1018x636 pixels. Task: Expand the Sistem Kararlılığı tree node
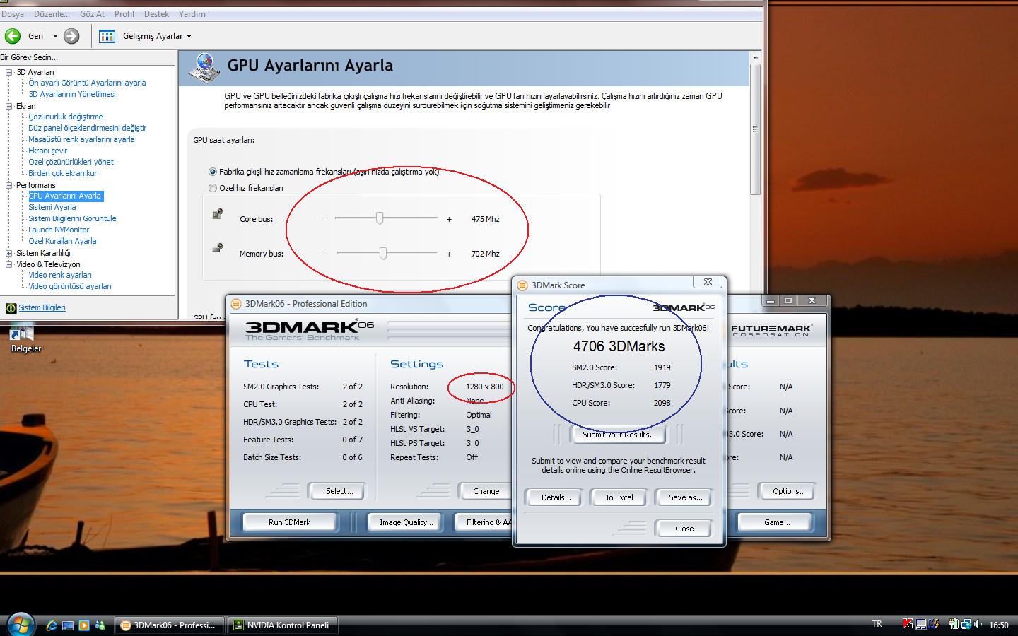coord(9,253)
